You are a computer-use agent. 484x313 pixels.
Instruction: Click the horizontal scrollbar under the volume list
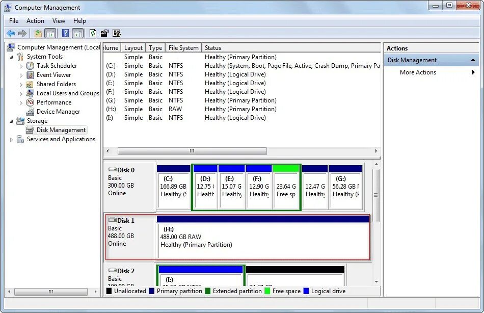(x=192, y=151)
